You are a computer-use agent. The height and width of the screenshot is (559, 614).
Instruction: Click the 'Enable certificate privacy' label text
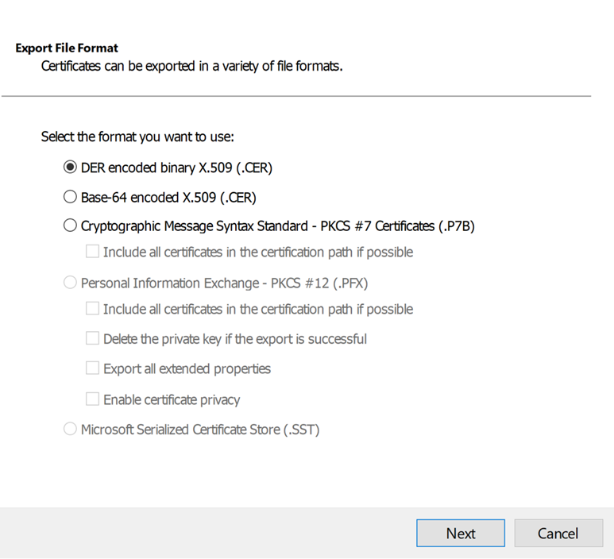172,399
